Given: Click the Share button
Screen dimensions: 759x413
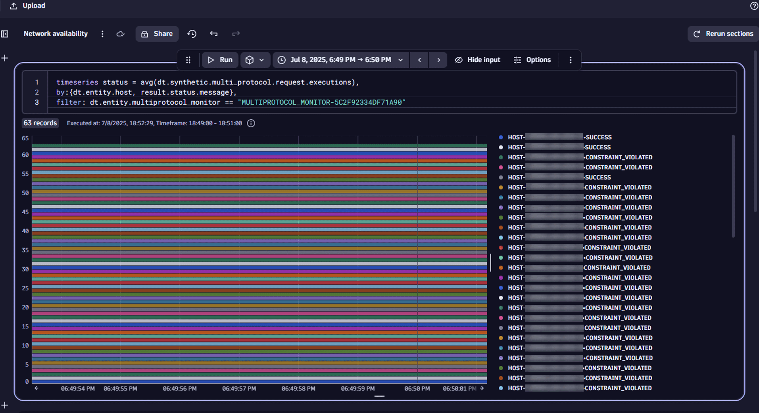Looking at the screenshot, I should (157, 34).
